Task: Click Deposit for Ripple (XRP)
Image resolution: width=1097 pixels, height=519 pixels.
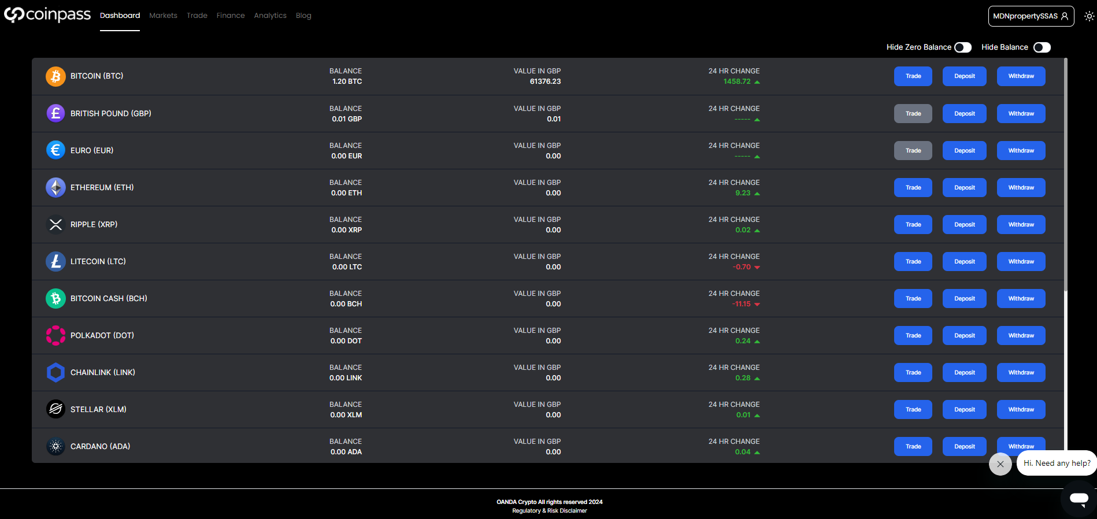Action: [x=965, y=224]
